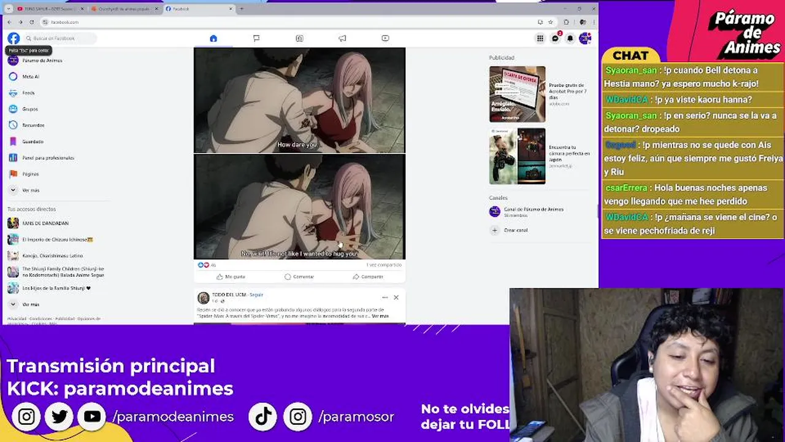Open a new browser tab
The height and width of the screenshot is (442, 785).
pyautogui.click(x=242, y=9)
